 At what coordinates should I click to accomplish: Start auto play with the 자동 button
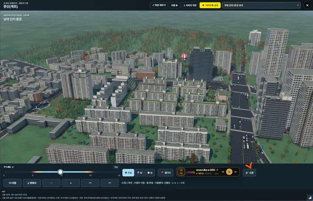174,5
